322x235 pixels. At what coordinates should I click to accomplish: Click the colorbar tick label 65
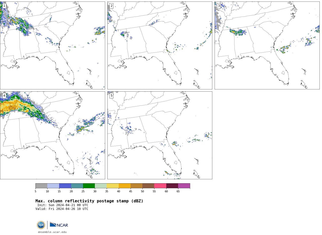[178, 192]
